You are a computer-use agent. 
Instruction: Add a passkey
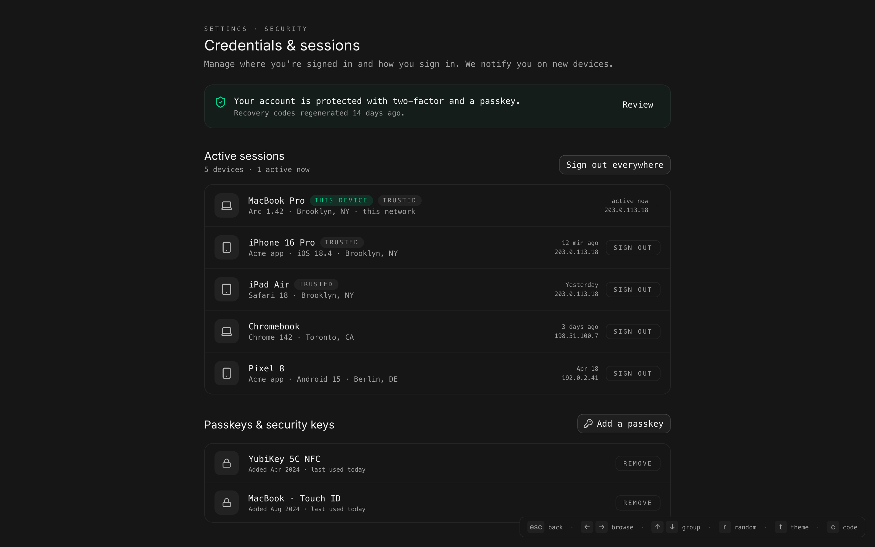623,424
